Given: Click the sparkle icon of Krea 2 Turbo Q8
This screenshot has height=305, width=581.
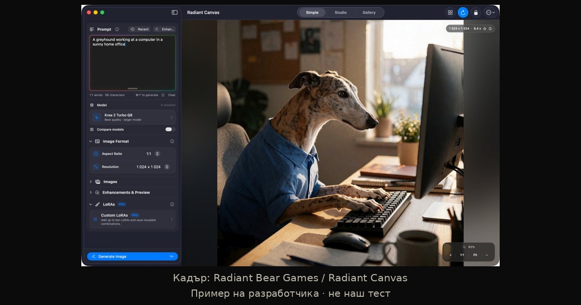Looking at the screenshot, I should [x=97, y=117].
